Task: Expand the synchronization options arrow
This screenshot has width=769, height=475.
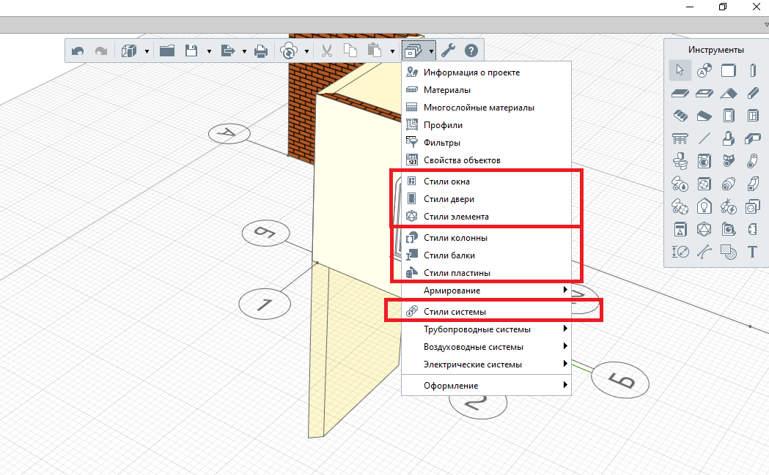Action: point(306,51)
